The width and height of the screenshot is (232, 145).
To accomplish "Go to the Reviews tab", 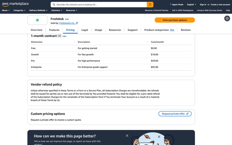I will pos(186,30).
